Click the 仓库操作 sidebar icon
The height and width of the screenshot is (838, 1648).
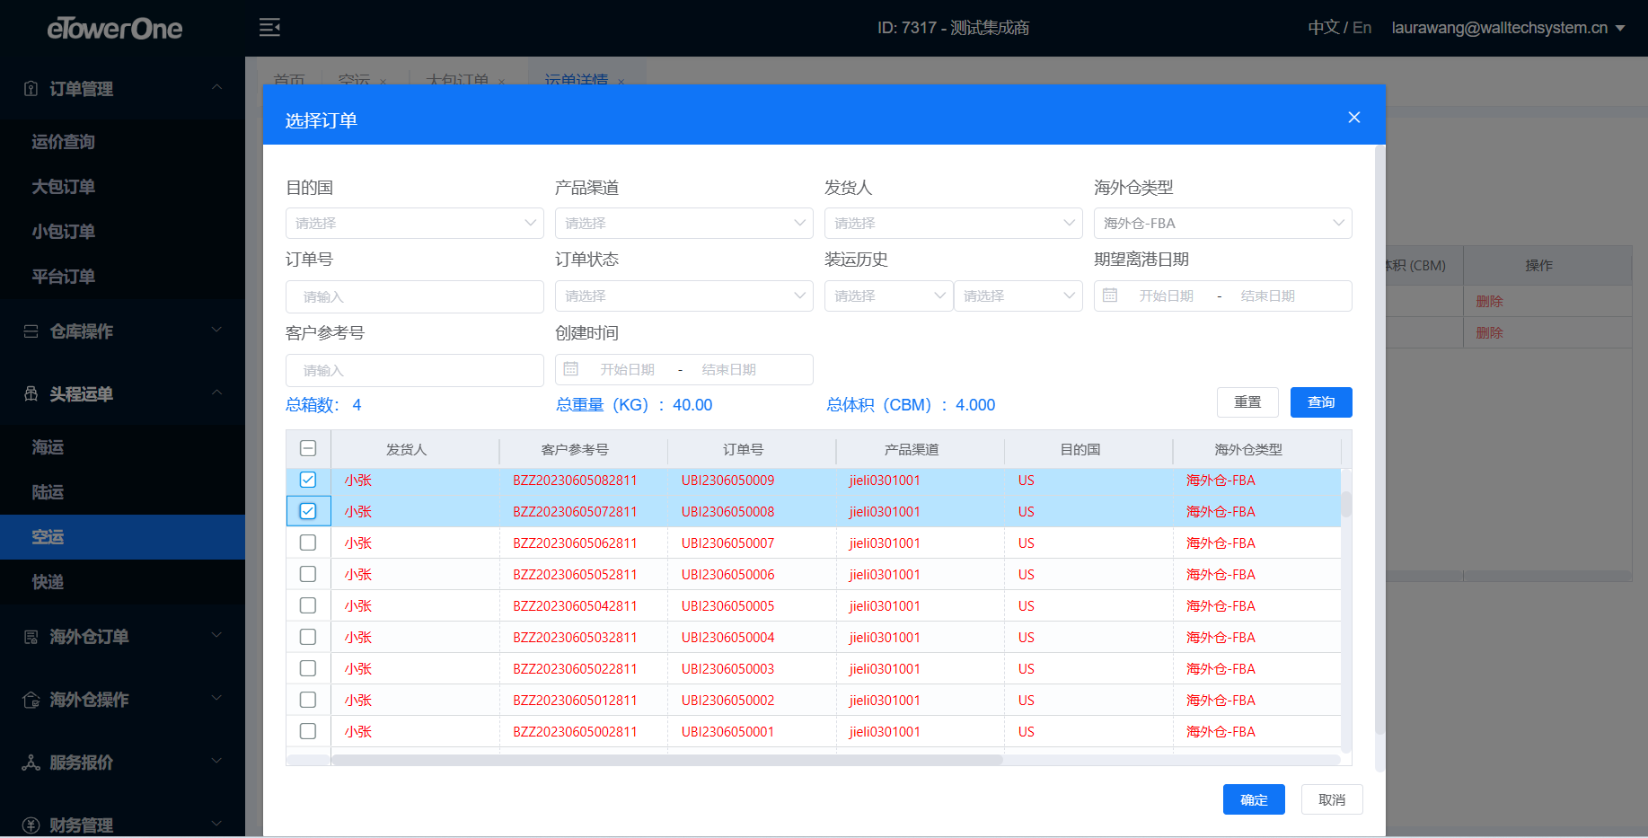31,331
